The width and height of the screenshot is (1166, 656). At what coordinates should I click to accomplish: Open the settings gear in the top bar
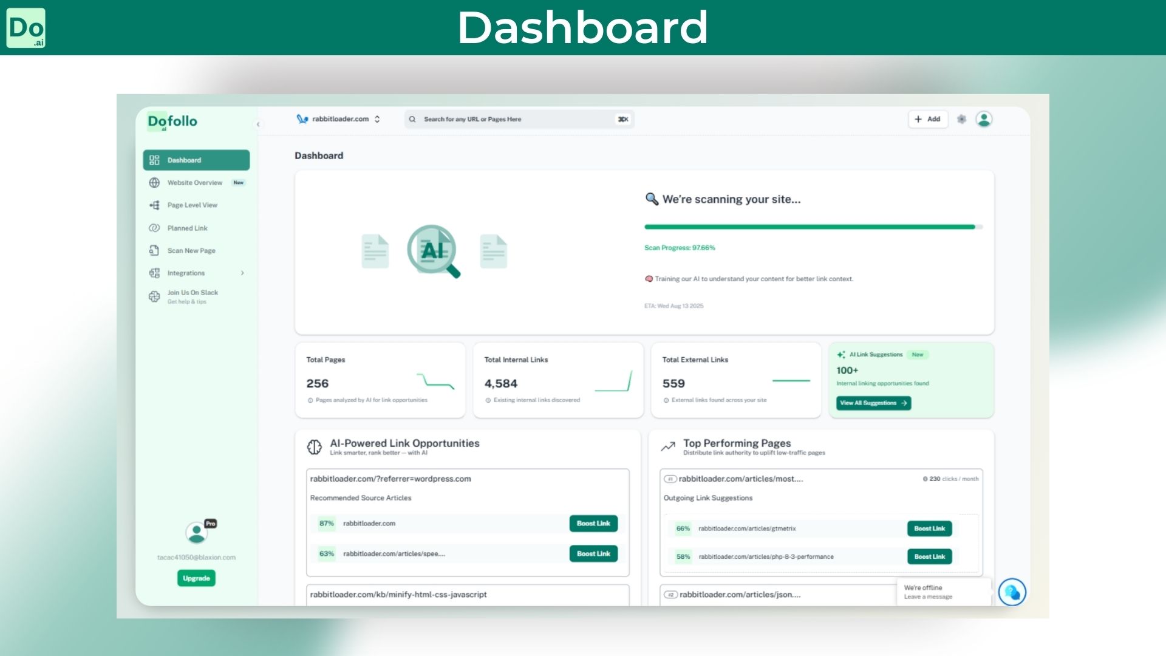[962, 119]
